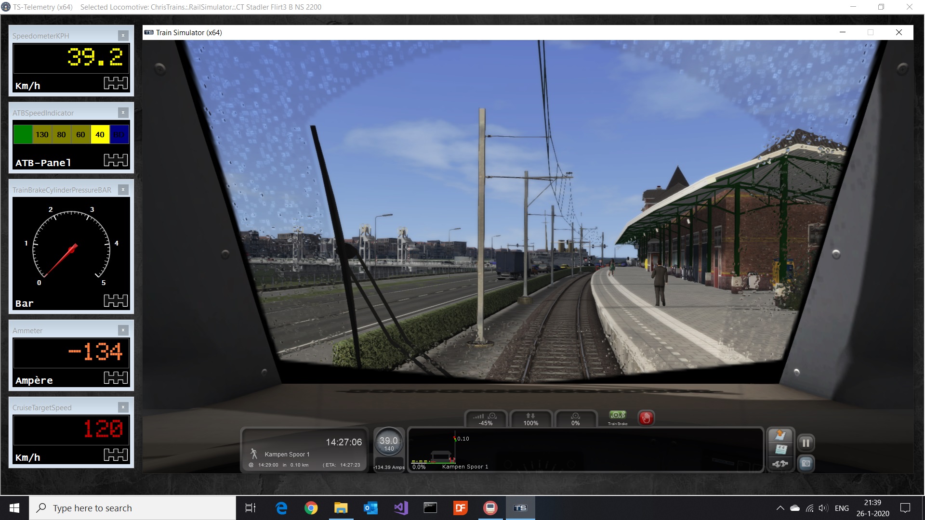925x520 pixels.
Task: Open the driver assignment task list
Action: (780, 449)
